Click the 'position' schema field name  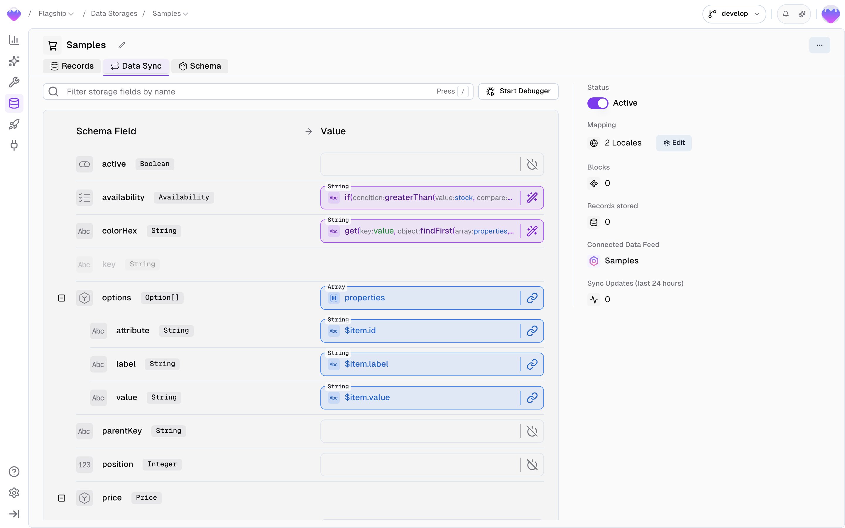[x=118, y=464]
